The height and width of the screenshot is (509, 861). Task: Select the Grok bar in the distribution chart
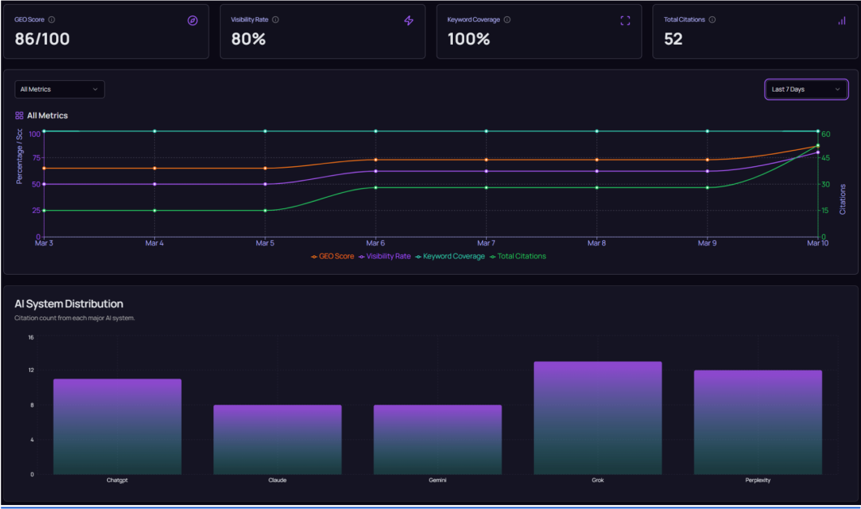pyautogui.click(x=597, y=418)
